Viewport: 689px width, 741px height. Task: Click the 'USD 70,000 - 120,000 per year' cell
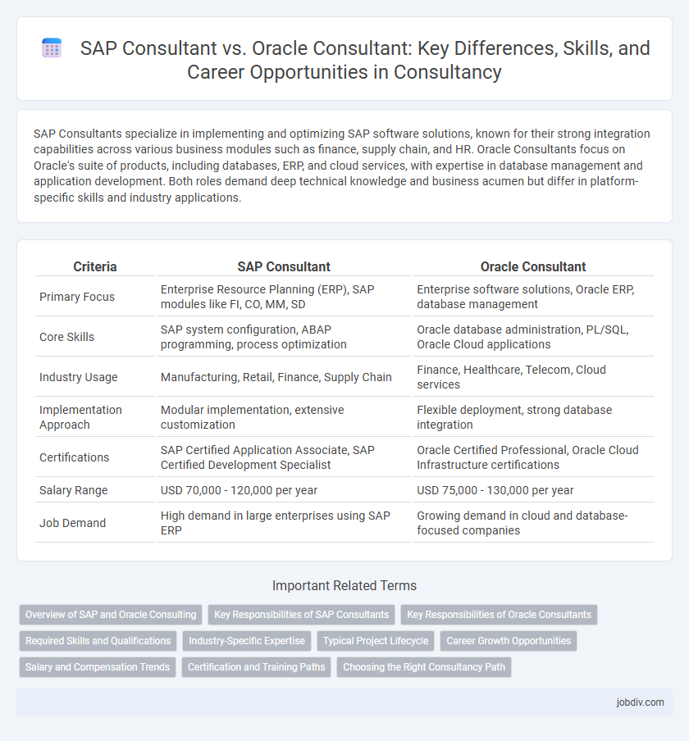click(x=284, y=490)
